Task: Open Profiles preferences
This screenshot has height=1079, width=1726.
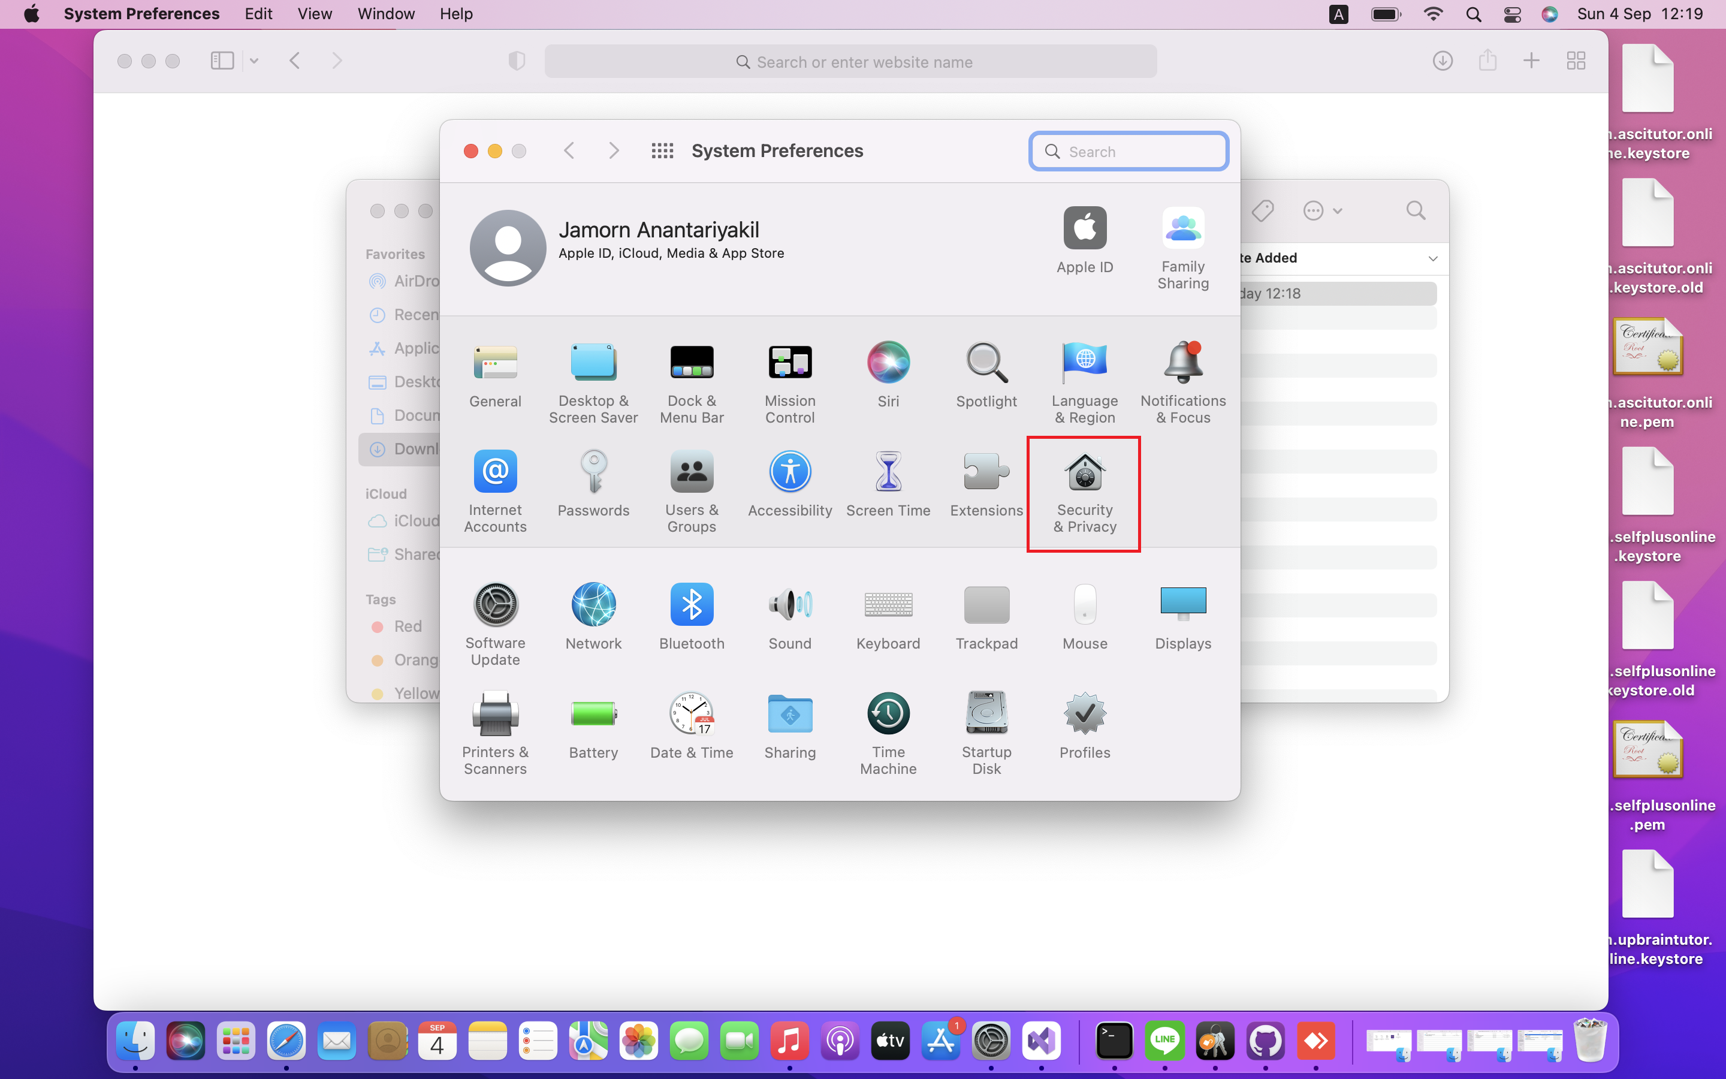Action: [1085, 727]
